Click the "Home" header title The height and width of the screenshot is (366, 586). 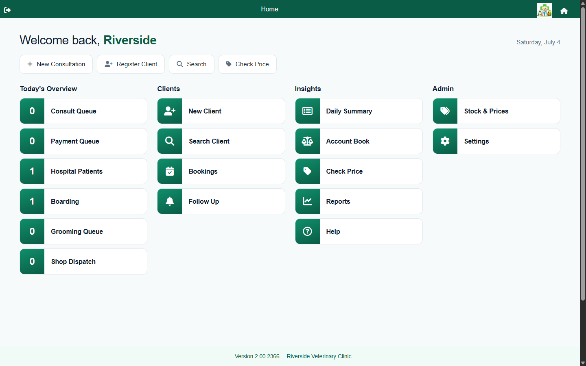(269, 9)
